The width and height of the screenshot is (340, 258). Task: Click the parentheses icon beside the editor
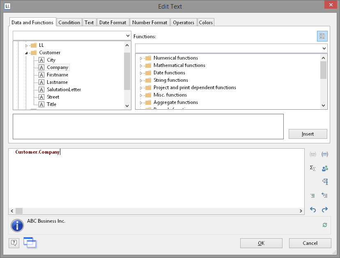tap(313, 154)
